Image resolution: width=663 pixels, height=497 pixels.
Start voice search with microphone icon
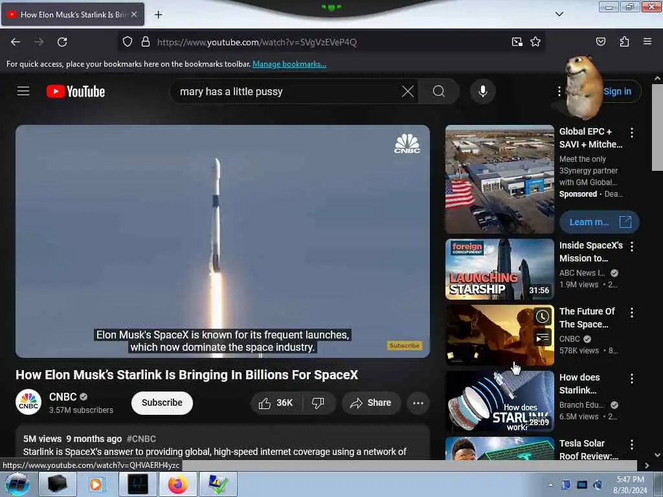click(x=482, y=91)
